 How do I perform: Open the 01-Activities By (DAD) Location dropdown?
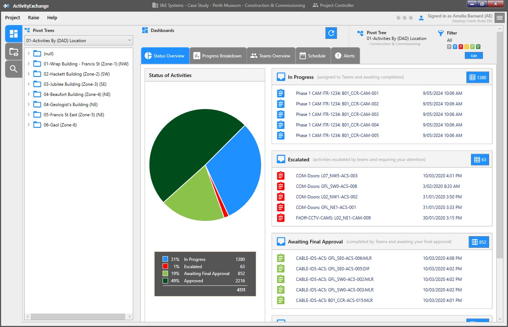click(x=79, y=41)
